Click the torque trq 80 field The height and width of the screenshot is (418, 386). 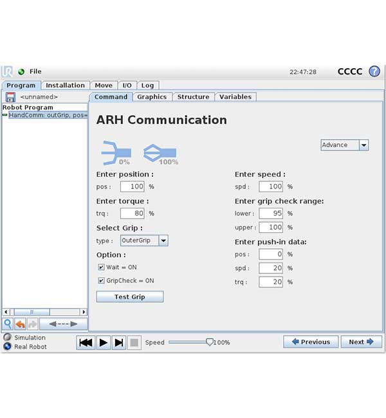tap(133, 214)
